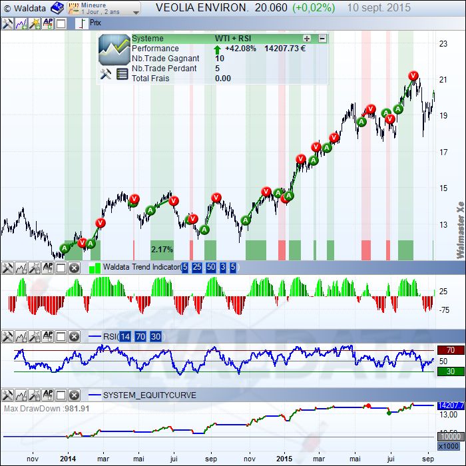Close the RSI panel
The width and height of the screenshot is (466, 466).
(75, 337)
